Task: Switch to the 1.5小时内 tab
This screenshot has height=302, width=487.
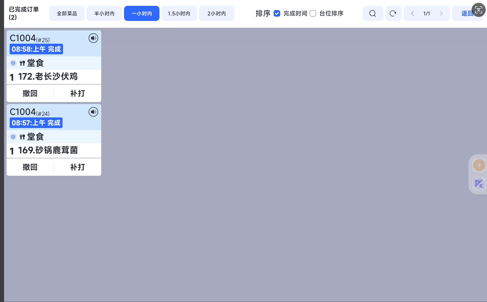Action: [x=179, y=13]
